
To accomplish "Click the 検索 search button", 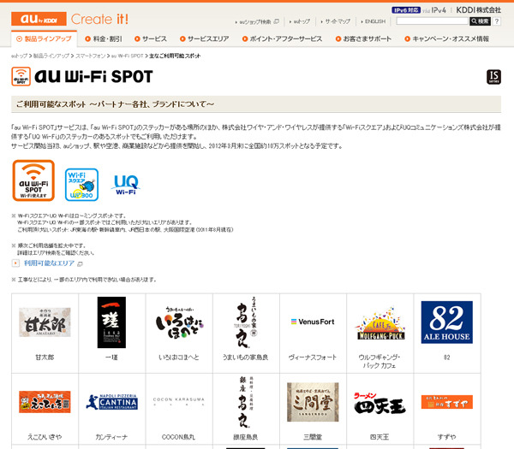I will (x=481, y=21).
